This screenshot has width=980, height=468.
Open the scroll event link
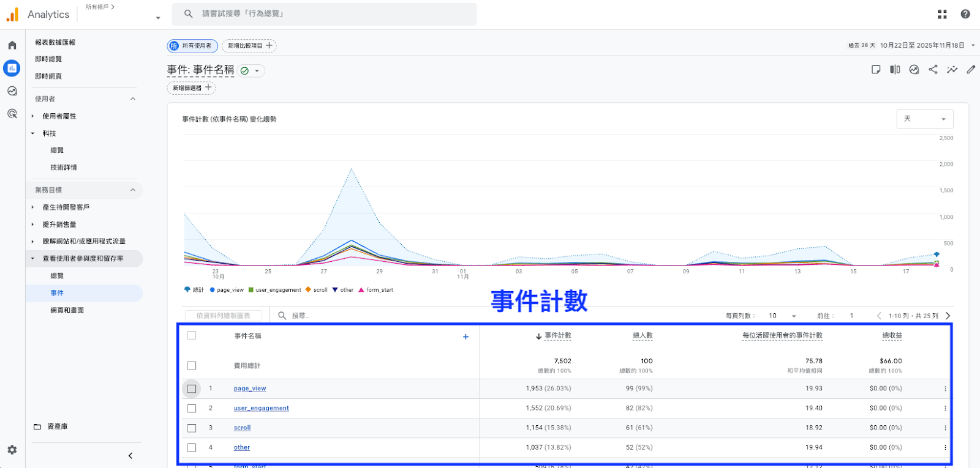[x=243, y=428]
